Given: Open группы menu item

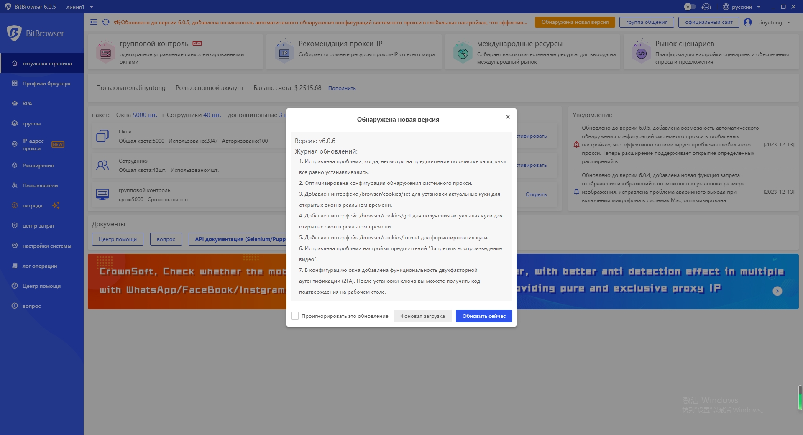Looking at the screenshot, I should 42,123.
